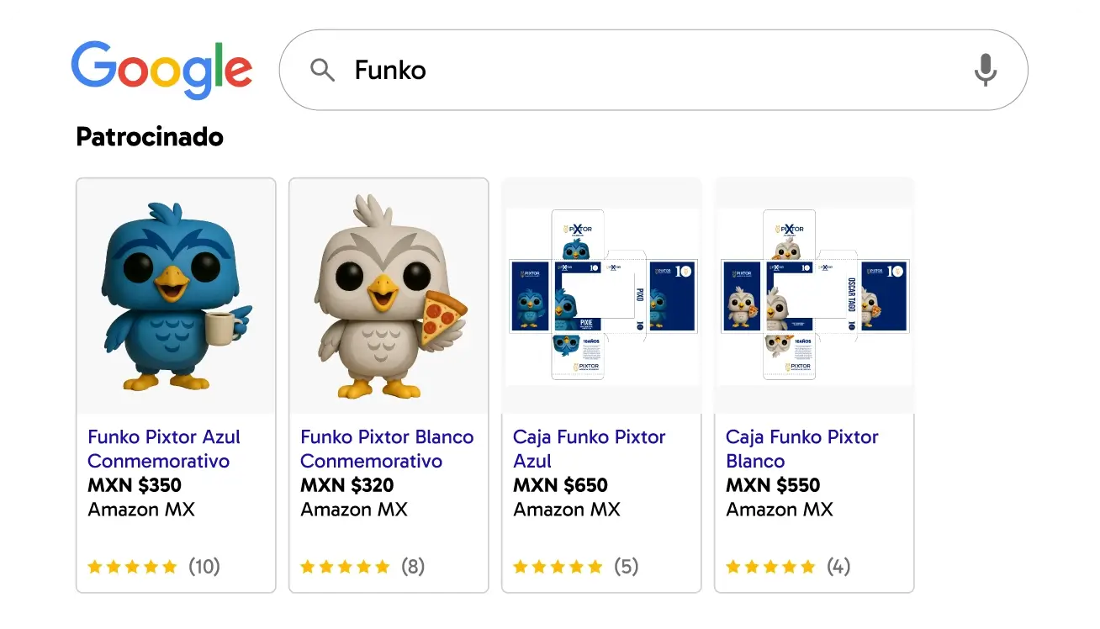Click the five-star rating on Funko Pixtor Azul
Image resolution: width=1100 pixels, height=629 pixels.
pyautogui.click(x=132, y=566)
